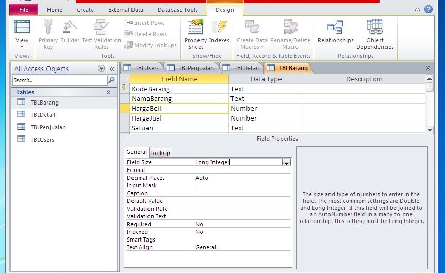This screenshot has width=445, height=273.
Task: Click the Decimal Places value Auto
Action: [243, 178]
